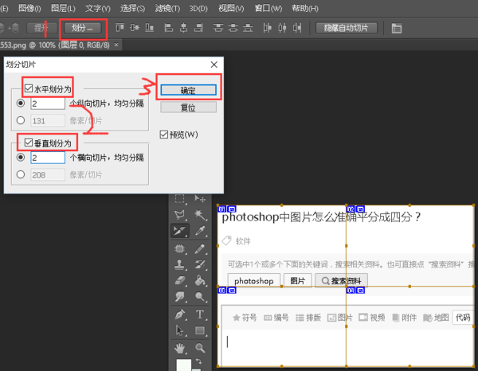Align slices by vertical centers
Screen dimensions: 478x371
click(135, 28)
